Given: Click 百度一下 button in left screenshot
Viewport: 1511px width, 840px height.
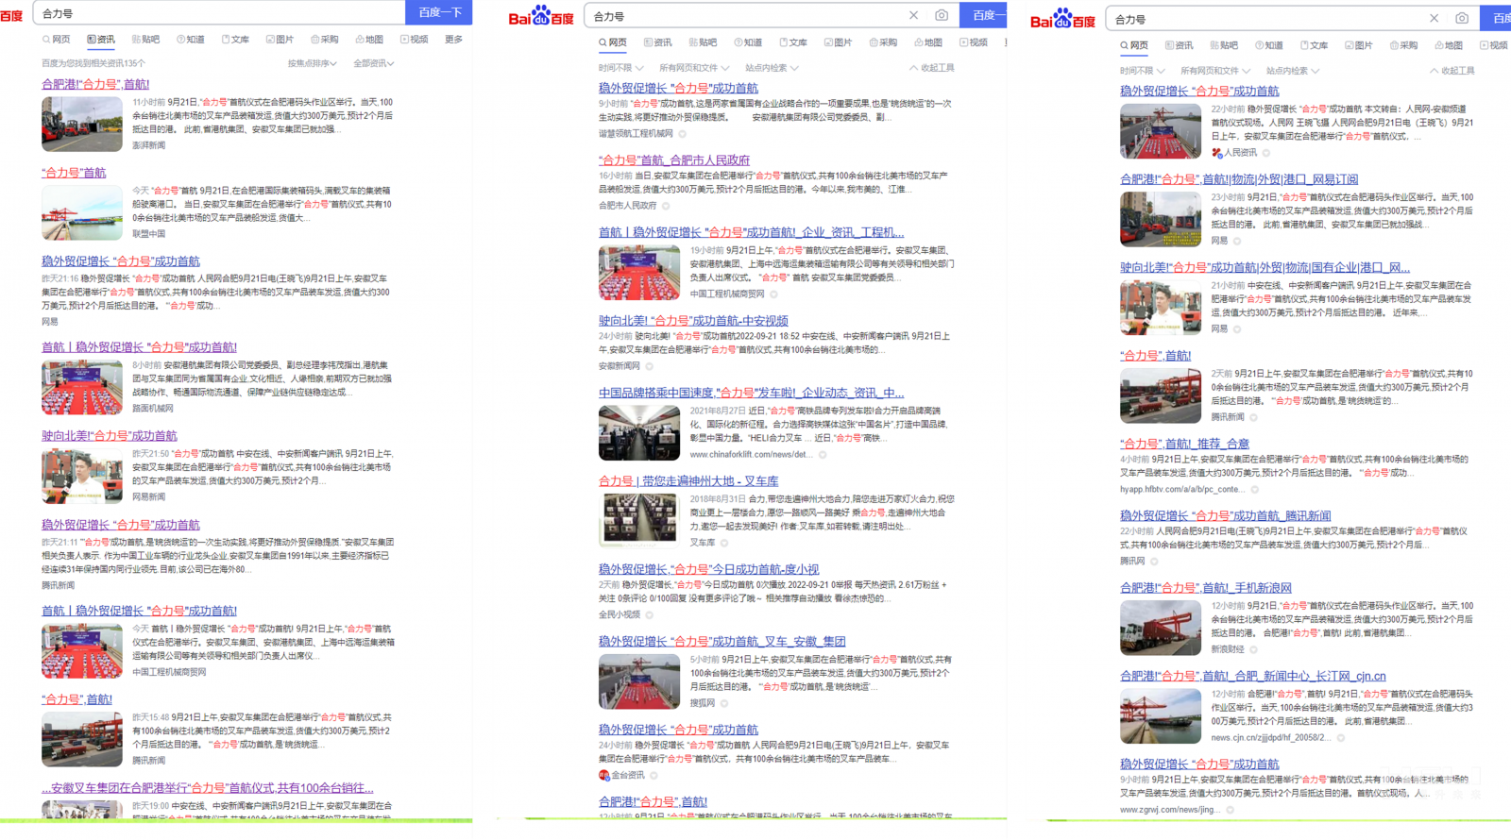Looking at the screenshot, I should click(x=439, y=12).
